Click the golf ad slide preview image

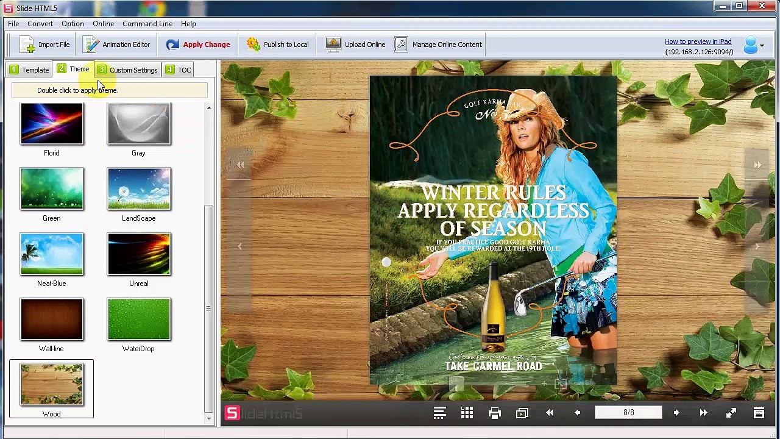click(x=493, y=230)
